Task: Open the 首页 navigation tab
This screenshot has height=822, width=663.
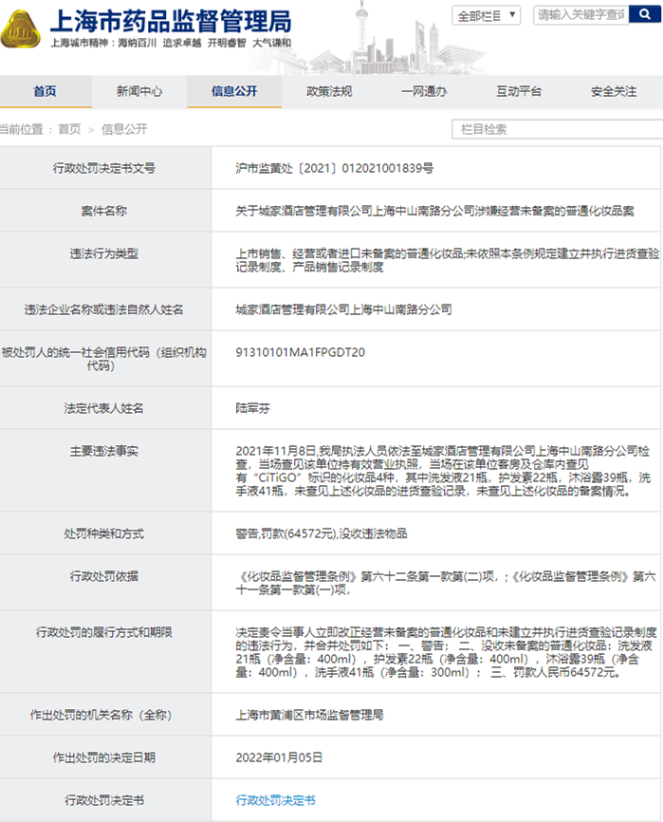Action: (46, 91)
